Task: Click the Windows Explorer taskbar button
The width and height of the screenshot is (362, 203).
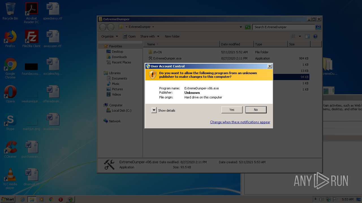Action: click(x=32, y=199)
